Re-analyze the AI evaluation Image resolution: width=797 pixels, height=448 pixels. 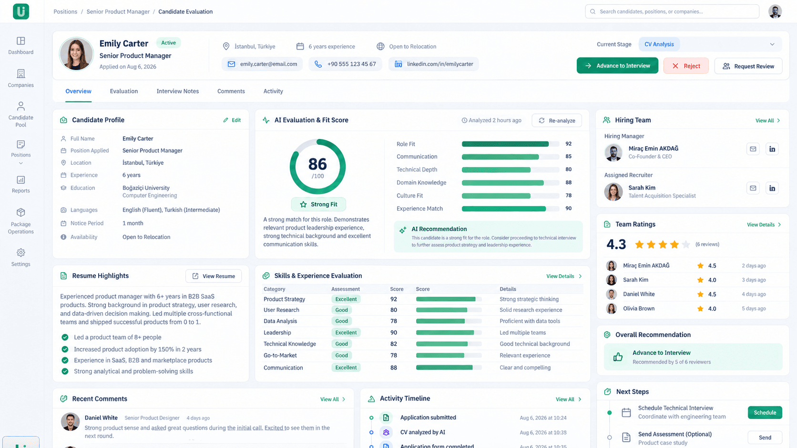pos(557,120)
